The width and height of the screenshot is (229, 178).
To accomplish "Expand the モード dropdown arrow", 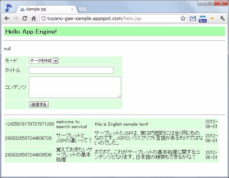I will (x=56, y=61).
